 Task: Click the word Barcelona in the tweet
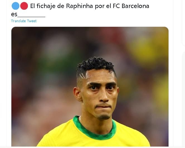coord(135,6)
